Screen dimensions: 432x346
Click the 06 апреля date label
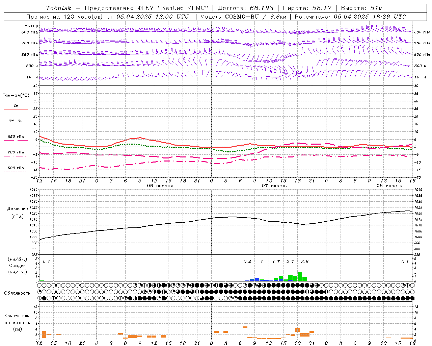tap(160, 186)
